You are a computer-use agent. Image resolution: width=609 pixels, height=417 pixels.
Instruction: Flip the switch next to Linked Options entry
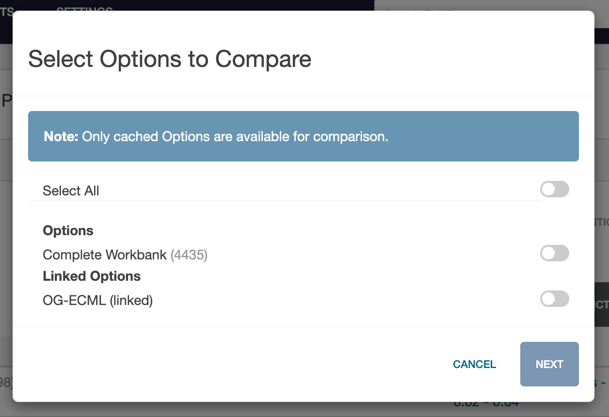click(554, 299)
